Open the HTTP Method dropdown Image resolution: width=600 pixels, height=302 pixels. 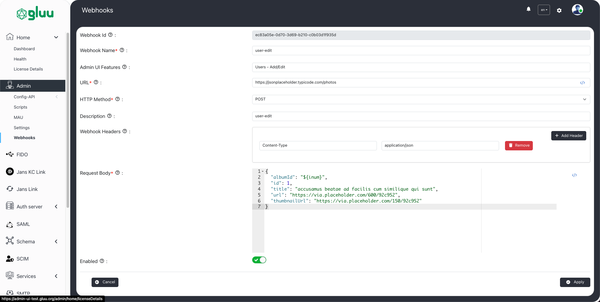click(x=421, y=99)
